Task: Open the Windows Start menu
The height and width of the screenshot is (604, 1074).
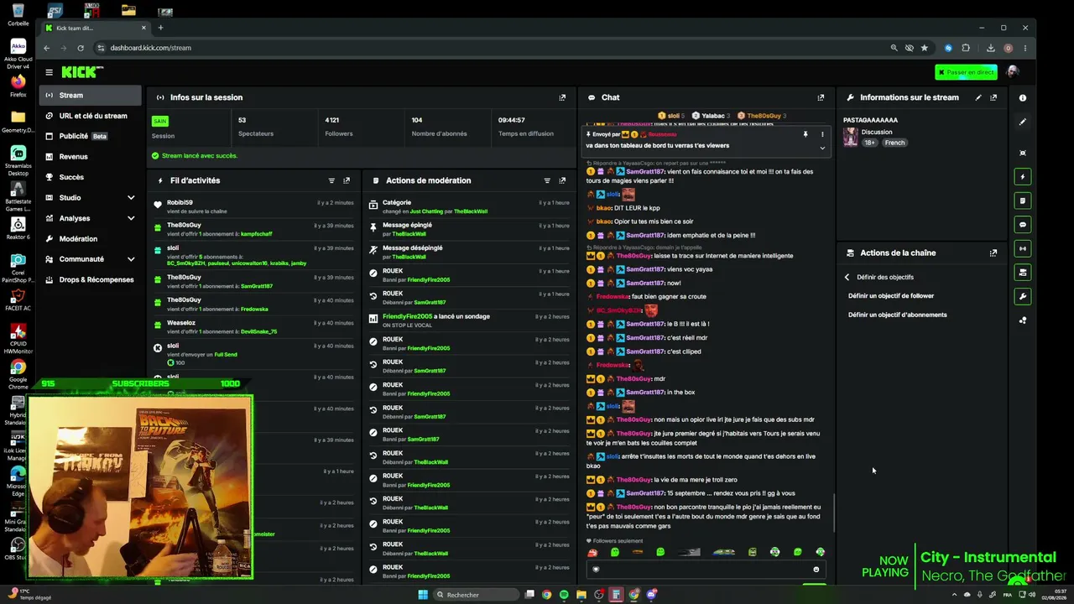Action: [423, 595]
